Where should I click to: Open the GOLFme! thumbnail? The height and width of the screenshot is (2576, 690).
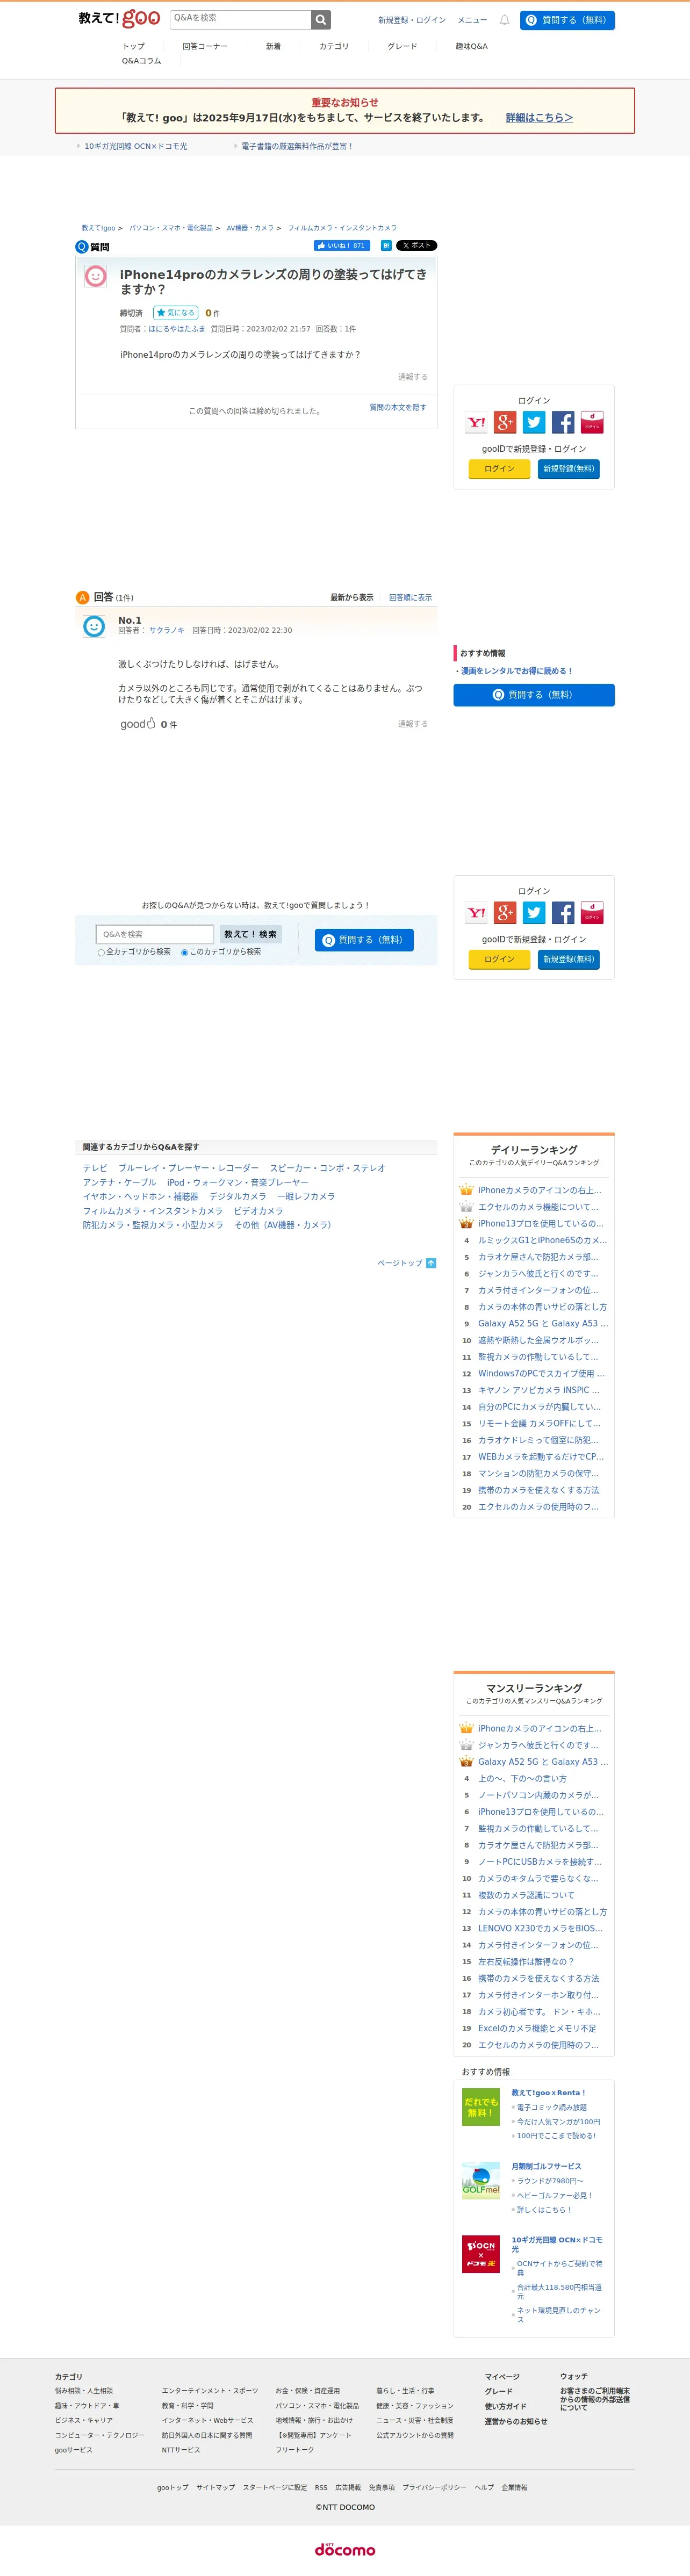(481, 2180)
